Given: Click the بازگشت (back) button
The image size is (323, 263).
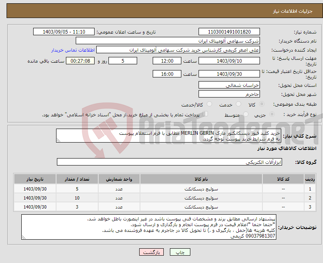Looking at the screenshot, I should coord(151,252).
